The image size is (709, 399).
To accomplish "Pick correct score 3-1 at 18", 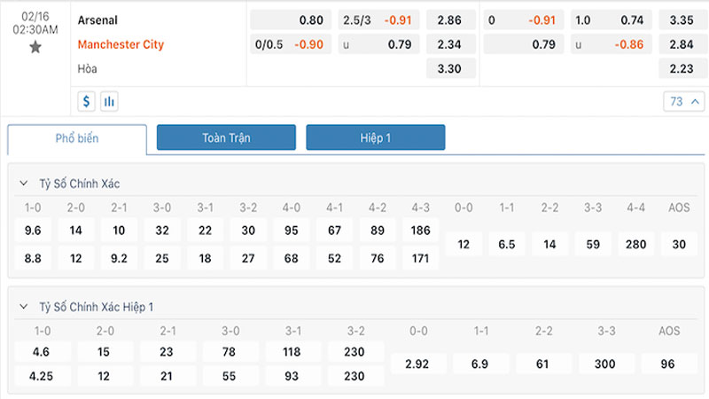I will (x=206, y=258).
